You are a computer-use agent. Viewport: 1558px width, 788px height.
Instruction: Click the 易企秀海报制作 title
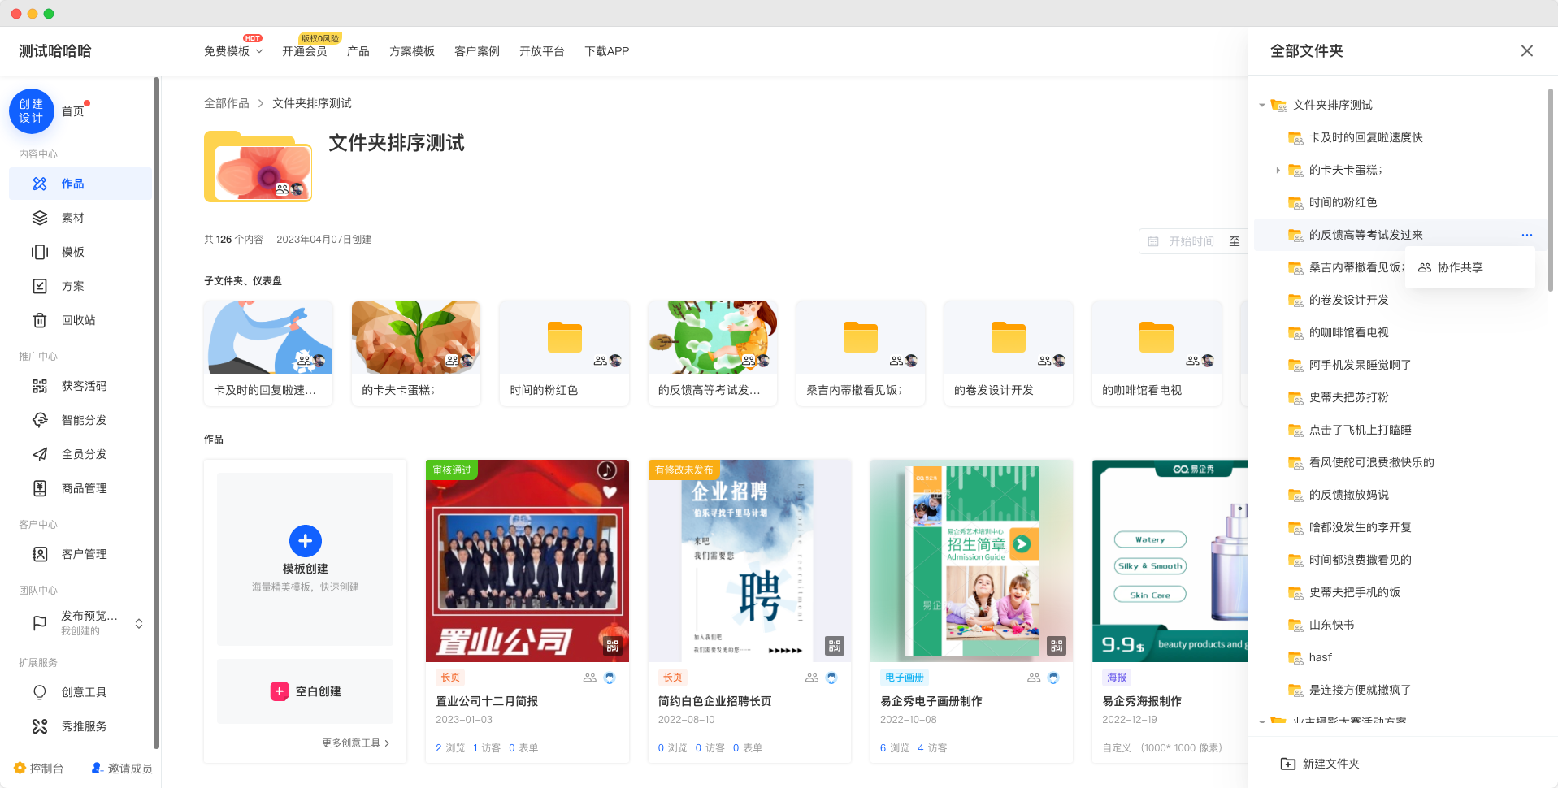click(1142, 701)
